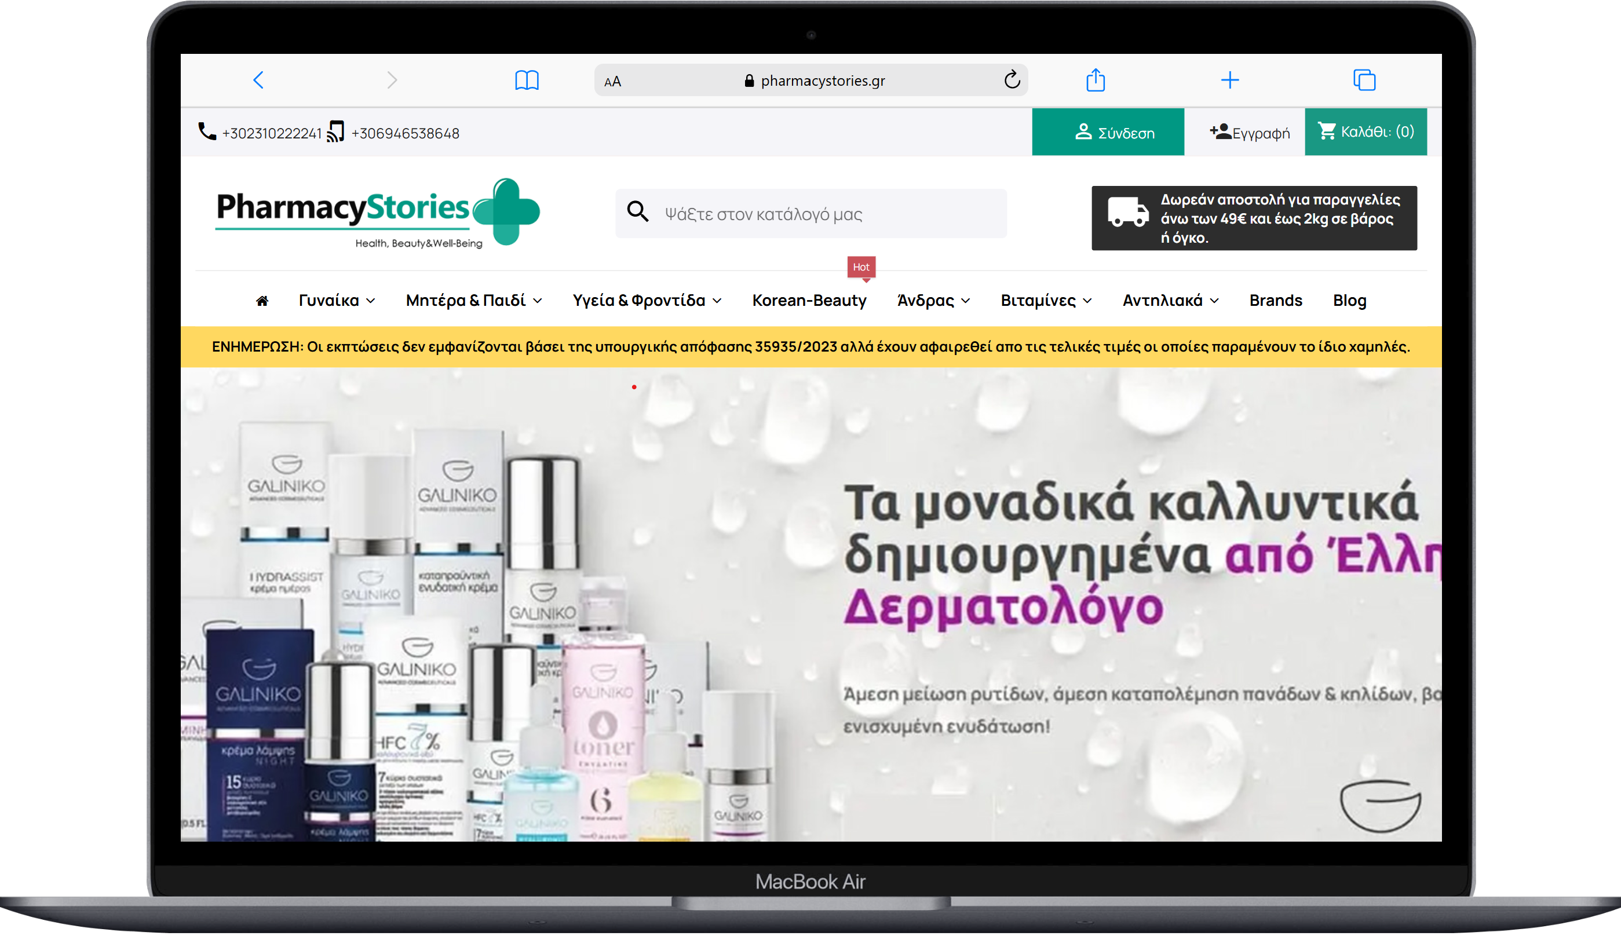Add a new tab with the plus icon
Image resolution: width=1621 pixels, height=943 pixels.
coord(1230,81)
